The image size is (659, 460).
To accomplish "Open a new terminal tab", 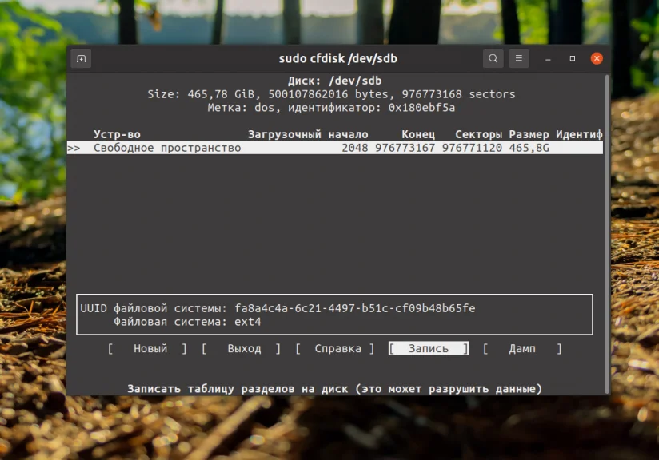I will pyautogui.click(x=81, y=57).
